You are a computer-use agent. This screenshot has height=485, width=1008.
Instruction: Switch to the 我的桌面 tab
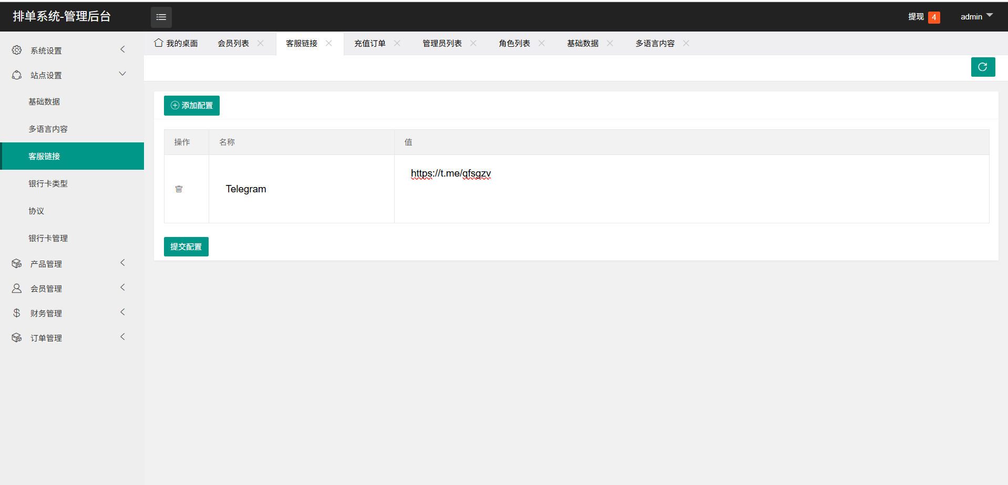176,43
